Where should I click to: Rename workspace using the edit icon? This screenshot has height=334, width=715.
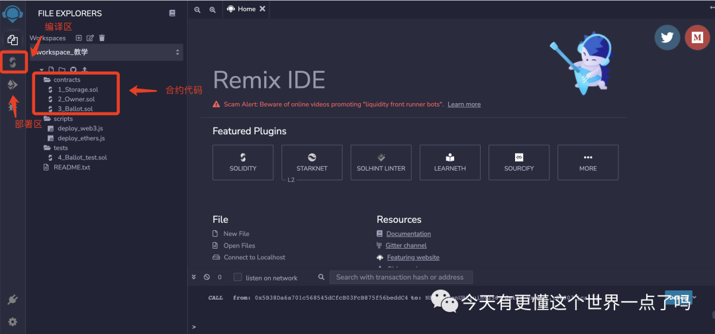(x=90, y=38)
